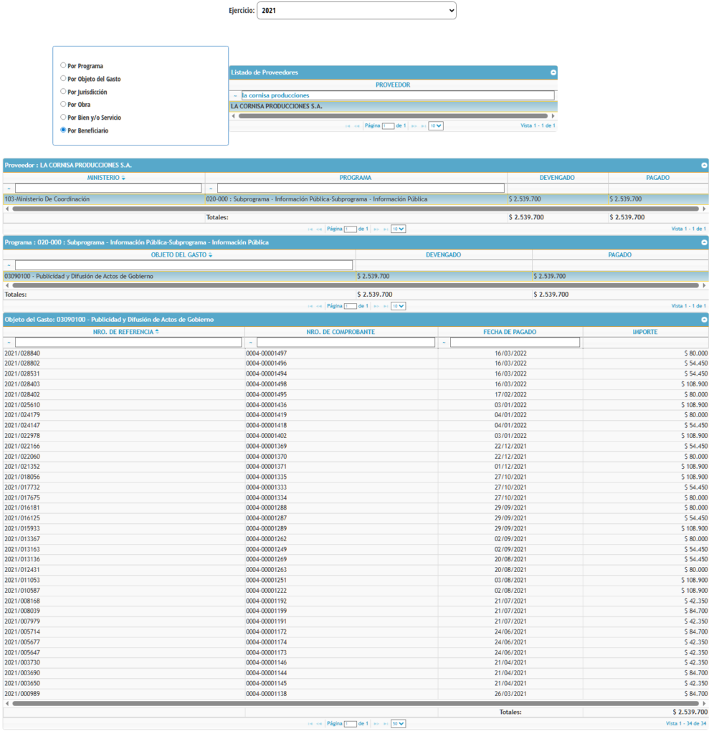Open rows-per-page dropdown in proveedores list pager
The width and height of the screenshot is (714, 734).
[x=436, y=126]
